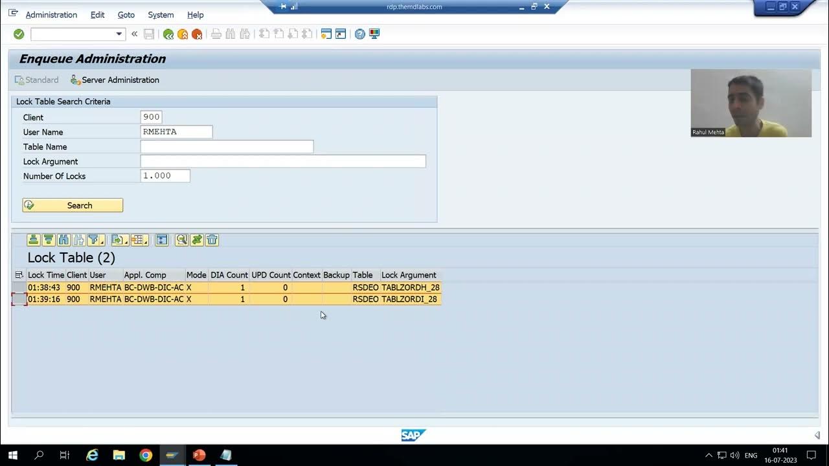This screenshot has width=829, height=466.
Task: Click the Optimize column width icon
Action: pos(162,240)
